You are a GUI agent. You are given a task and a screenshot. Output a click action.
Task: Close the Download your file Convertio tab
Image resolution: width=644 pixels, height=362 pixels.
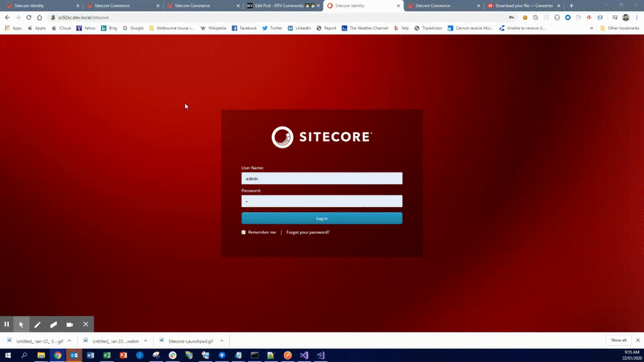click(558, 6)
